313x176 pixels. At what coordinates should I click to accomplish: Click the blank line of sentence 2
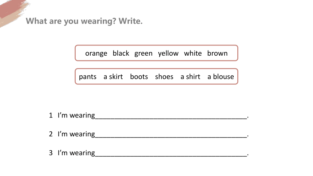[171, 135]
